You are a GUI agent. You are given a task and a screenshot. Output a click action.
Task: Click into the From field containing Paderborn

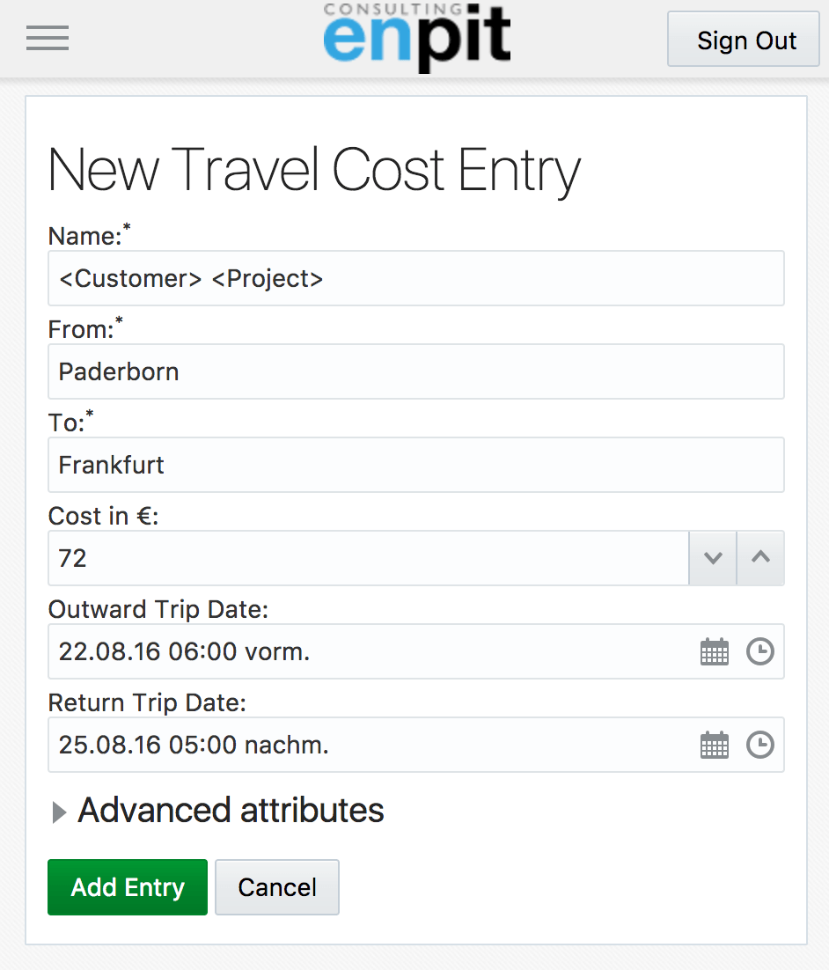coord(415,371)
